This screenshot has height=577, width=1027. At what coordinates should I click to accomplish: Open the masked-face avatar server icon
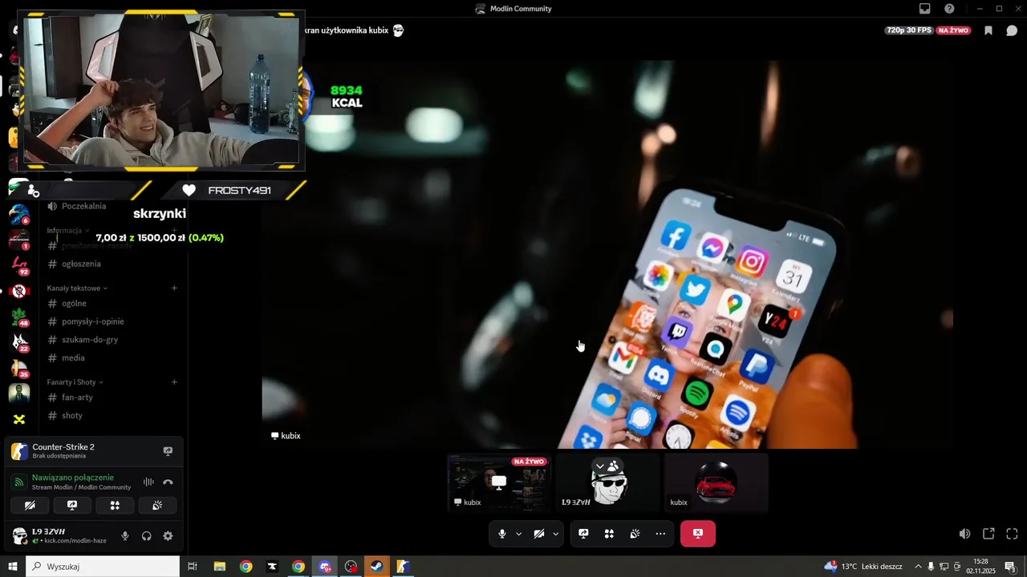coord(19,393)
